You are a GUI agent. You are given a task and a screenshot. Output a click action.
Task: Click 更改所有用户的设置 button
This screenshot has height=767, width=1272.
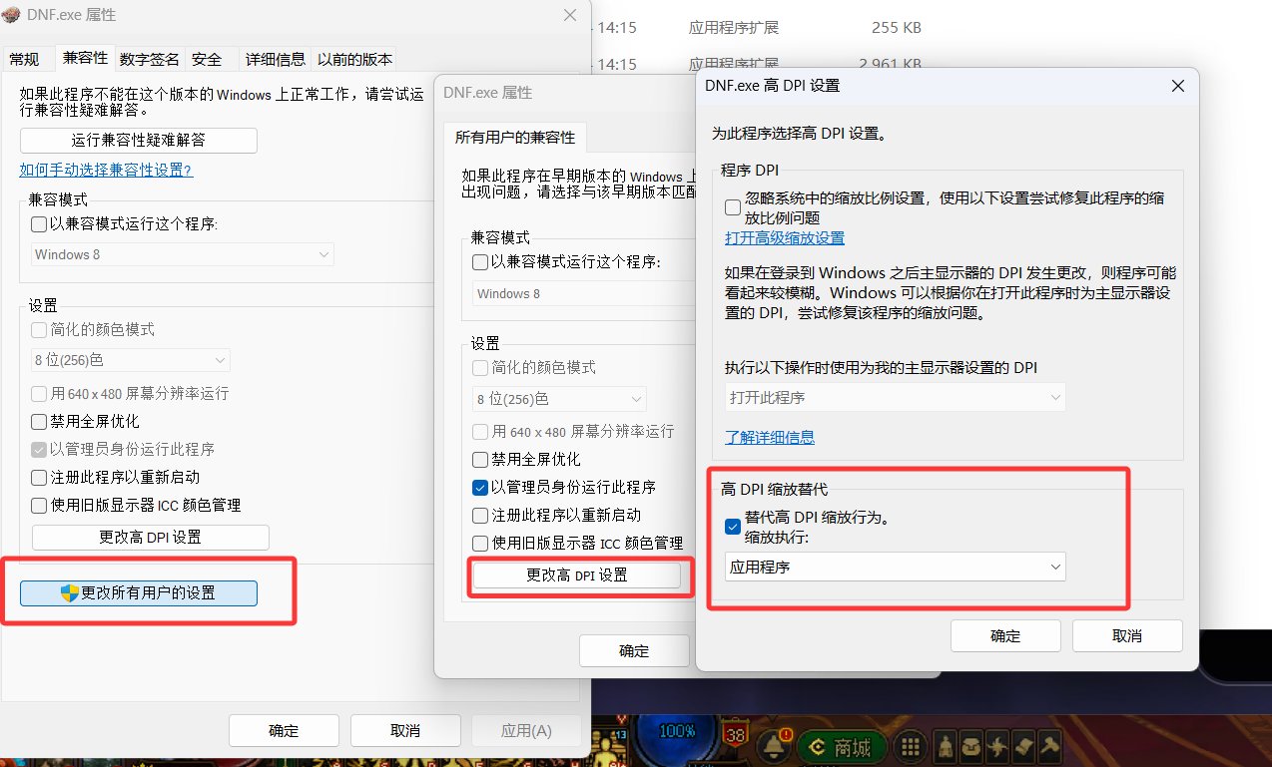[x=139, y=592]
